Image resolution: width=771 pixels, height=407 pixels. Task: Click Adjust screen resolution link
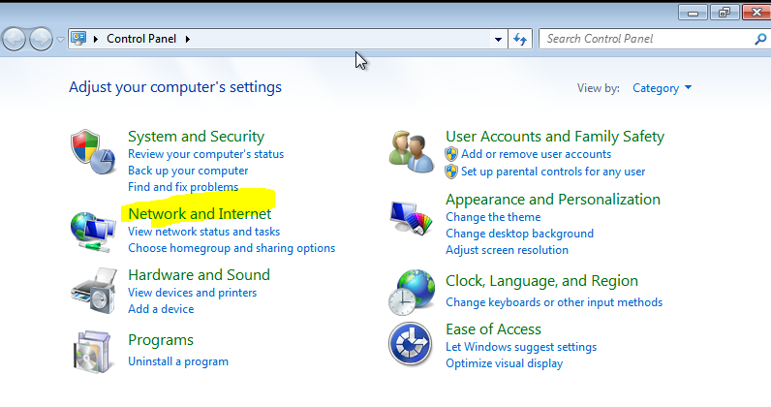click(507, 250)
